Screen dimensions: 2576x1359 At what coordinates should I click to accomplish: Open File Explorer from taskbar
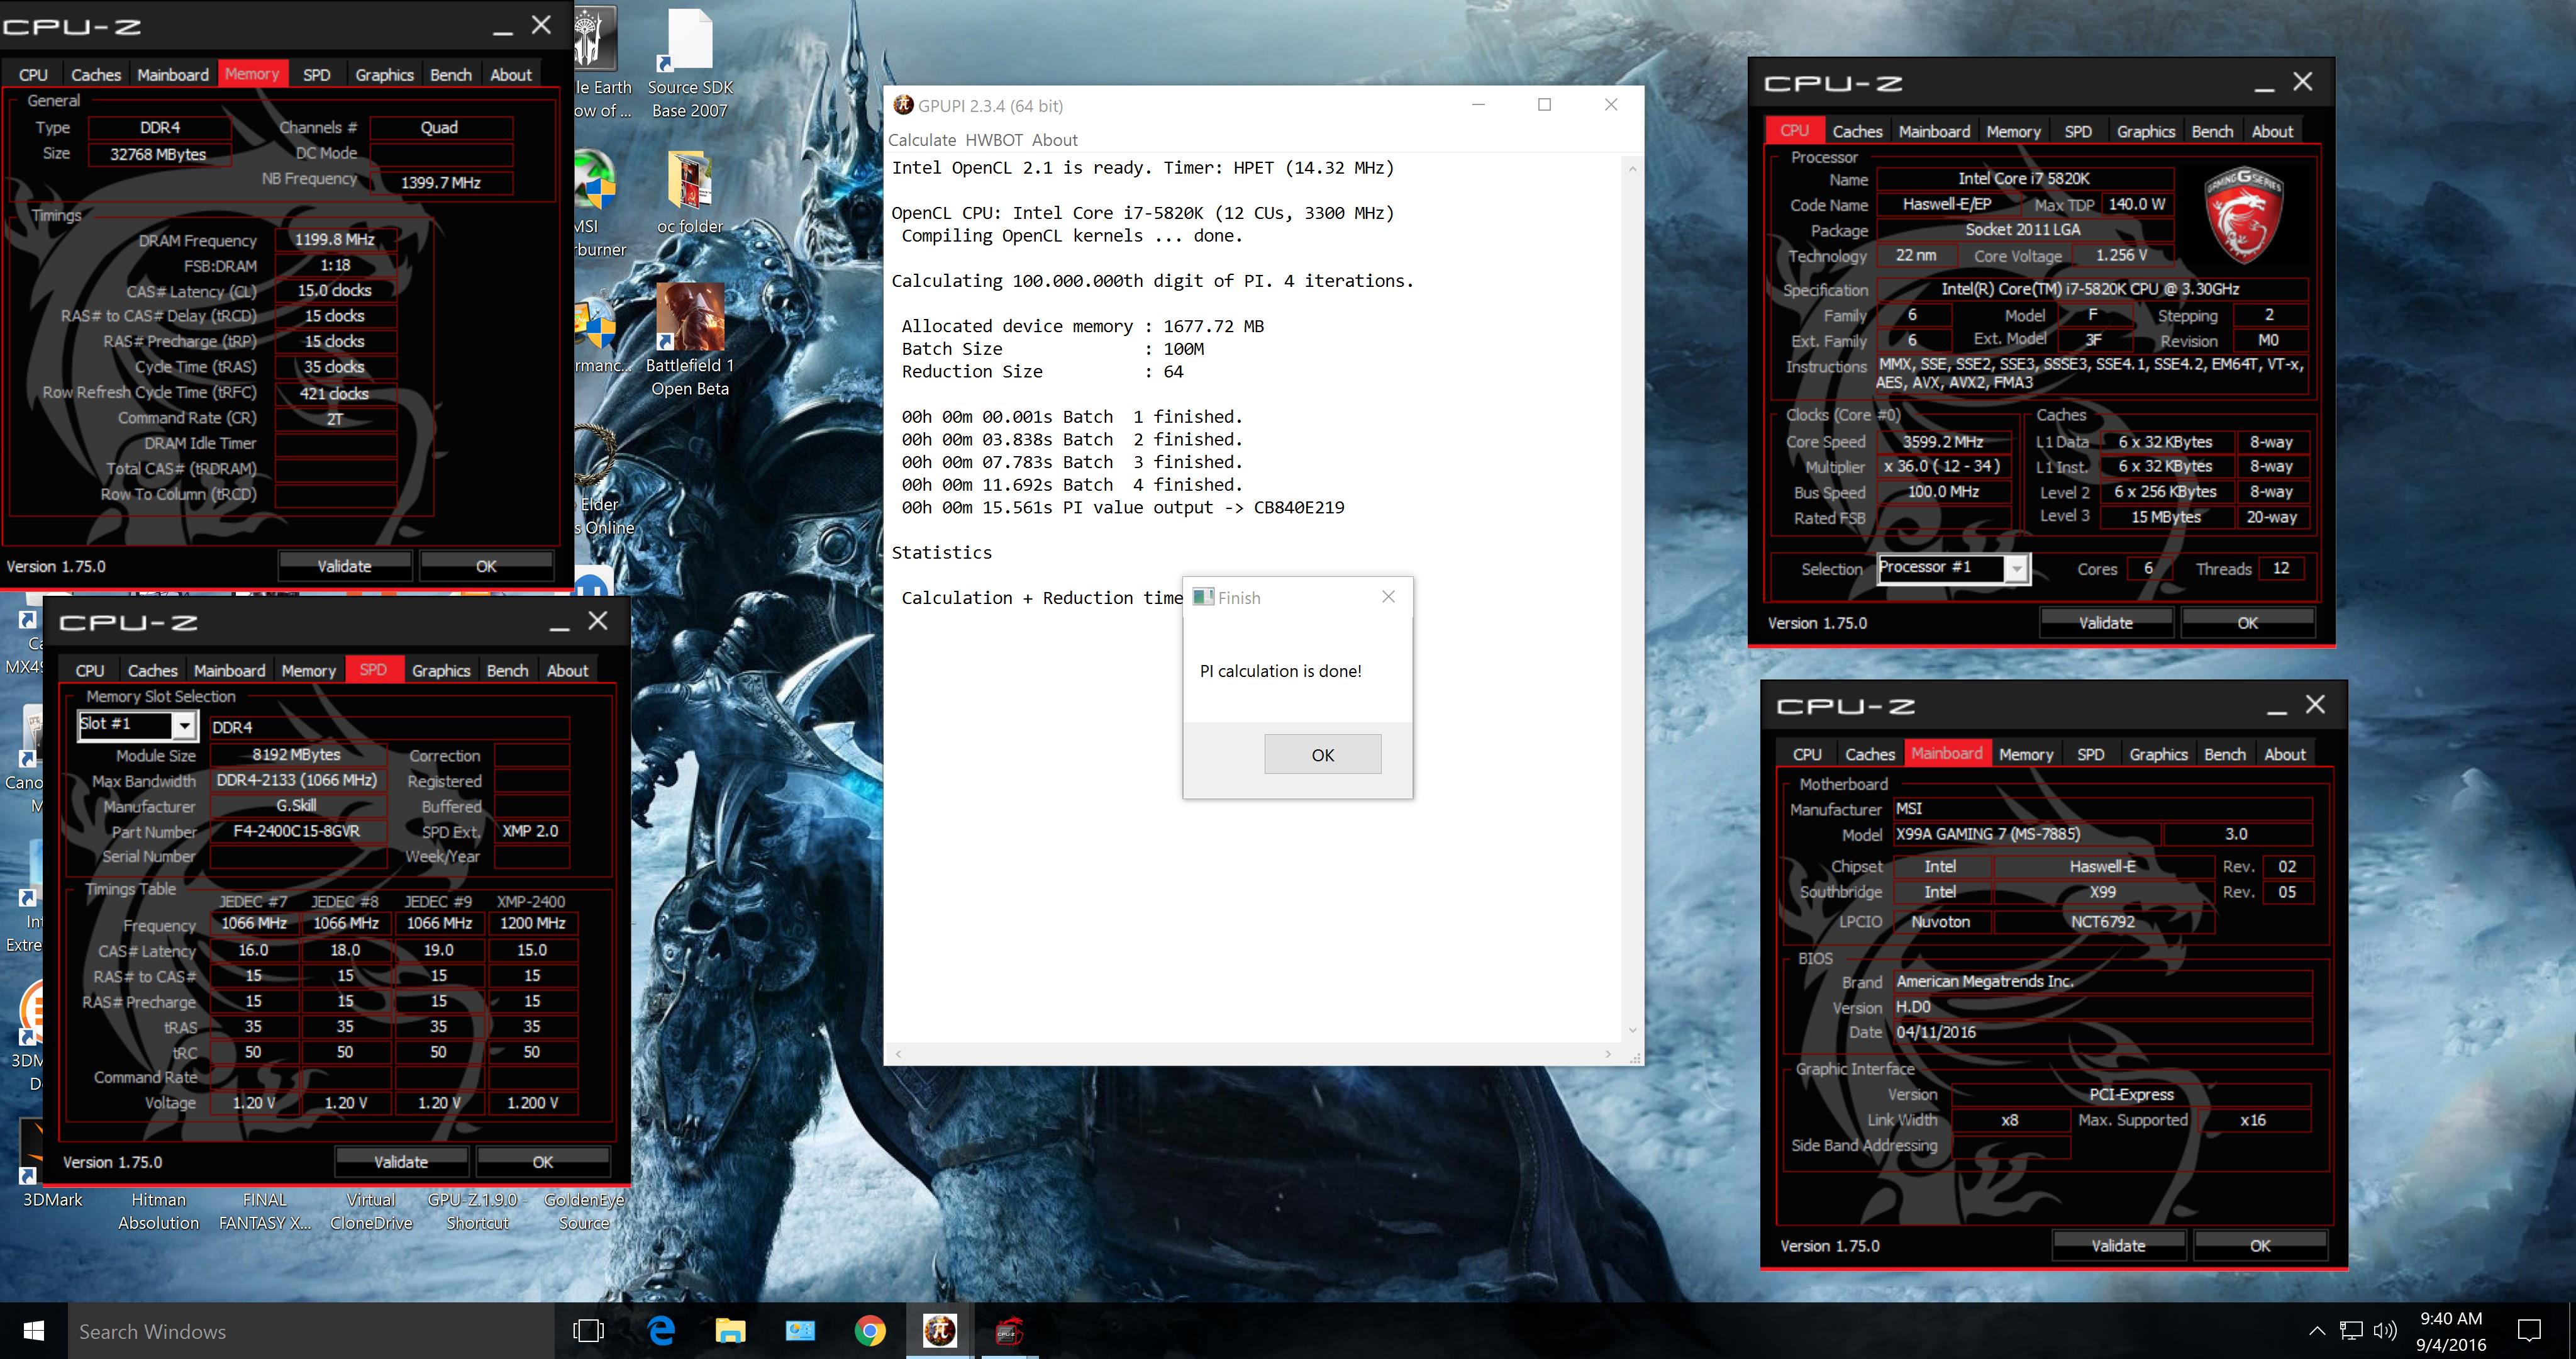tap(731, 1330)
